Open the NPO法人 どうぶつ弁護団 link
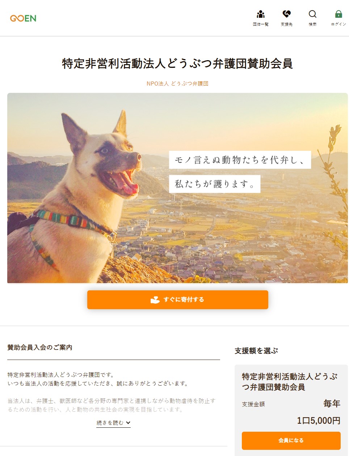The image size is (349, 456). click(177, 83)
